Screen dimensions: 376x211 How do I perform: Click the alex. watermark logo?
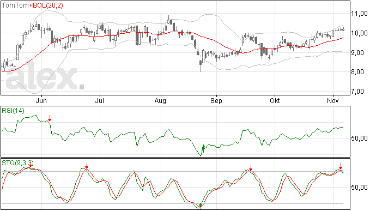pos(45,78)
